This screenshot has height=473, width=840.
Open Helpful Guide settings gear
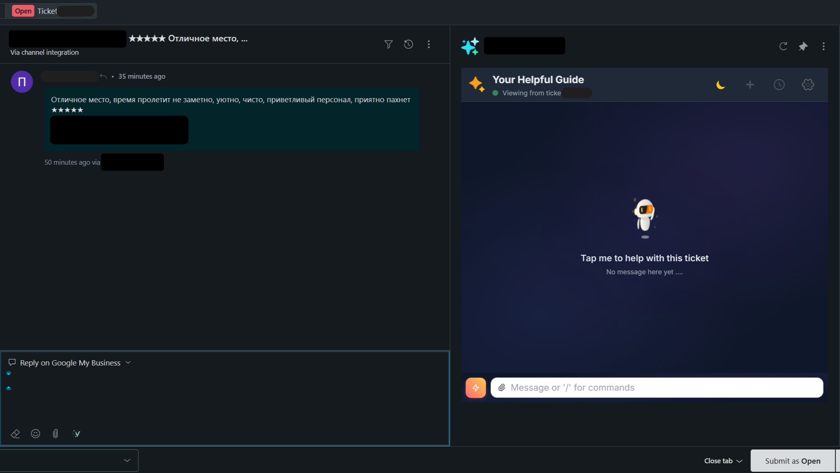click(x=808, y=85)
